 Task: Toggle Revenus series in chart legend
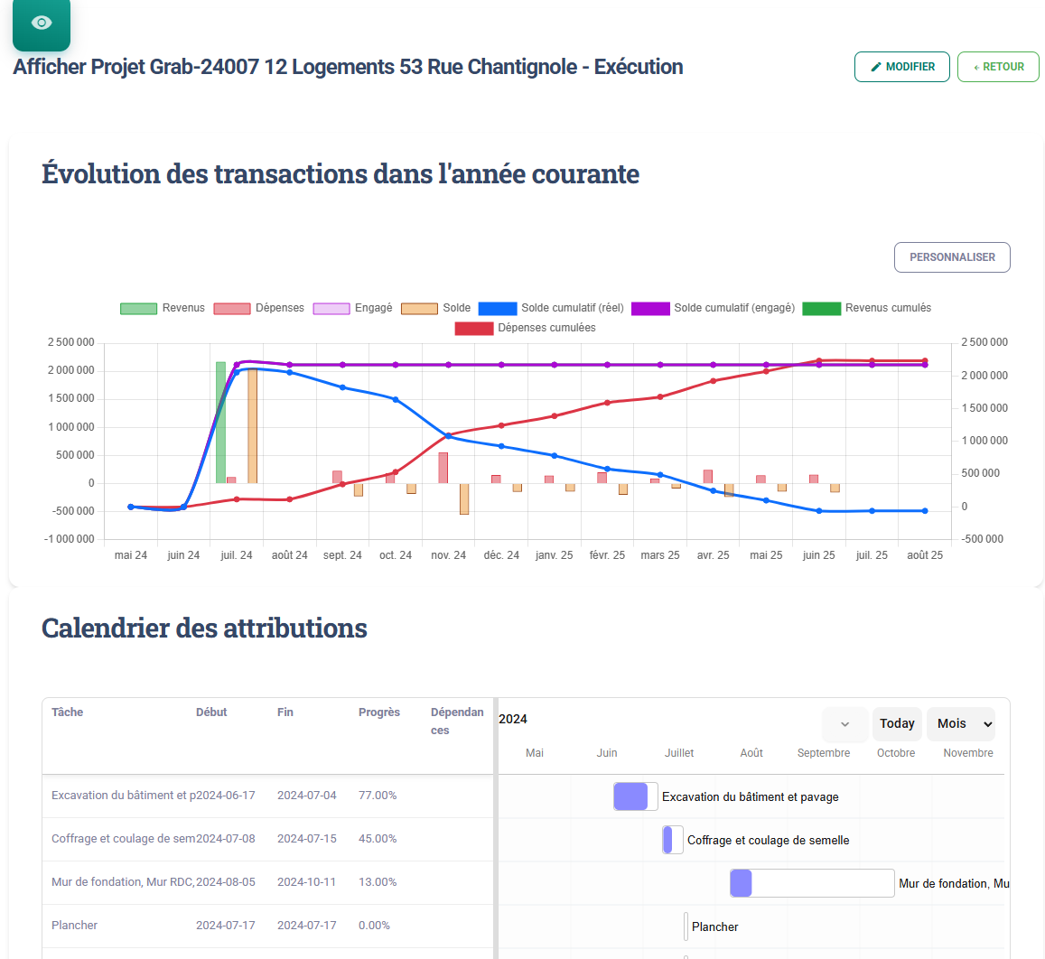pyautogui.click(x=163, y=308)
